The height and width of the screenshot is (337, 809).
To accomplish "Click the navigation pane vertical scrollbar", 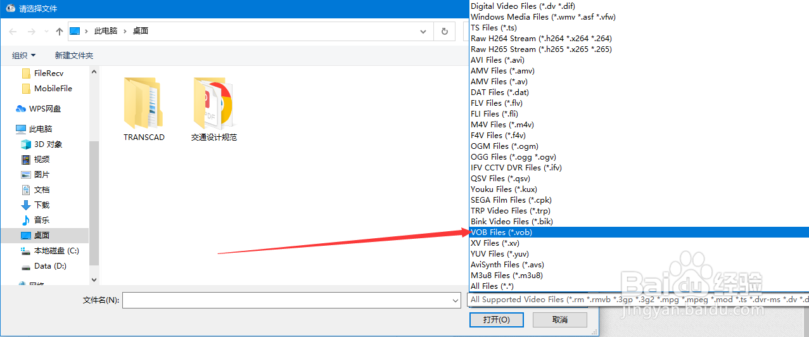I will pyautogui.click(x=94, y=203).
